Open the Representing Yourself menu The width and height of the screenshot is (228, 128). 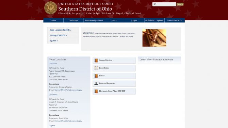(x=94, y=20)
